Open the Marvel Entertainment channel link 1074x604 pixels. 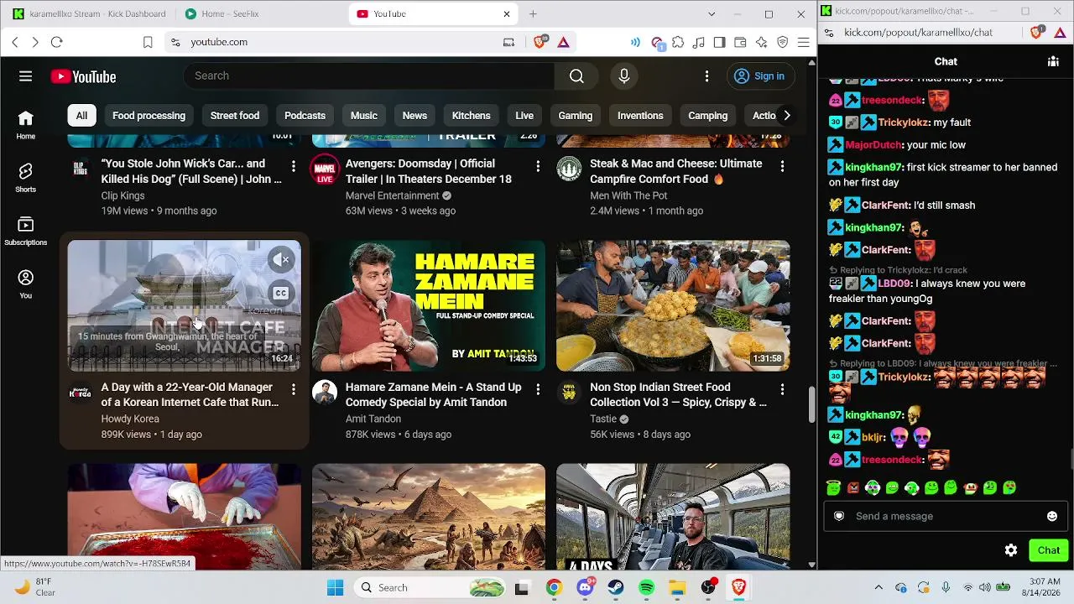point(392,195)
